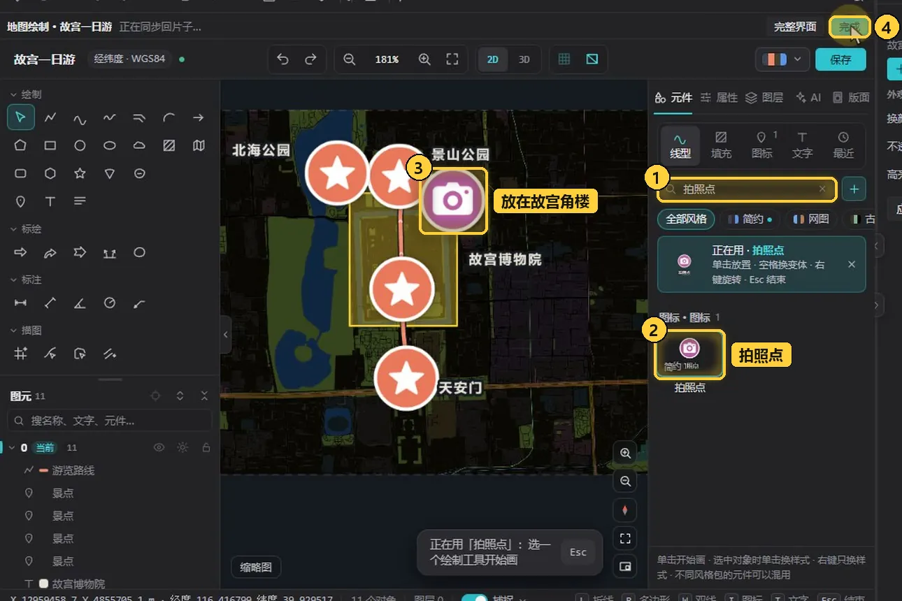The width and height of the screenshot is (902, 601).
Task: Select the angle measurement annotation tool
Action: click(80, 303)
